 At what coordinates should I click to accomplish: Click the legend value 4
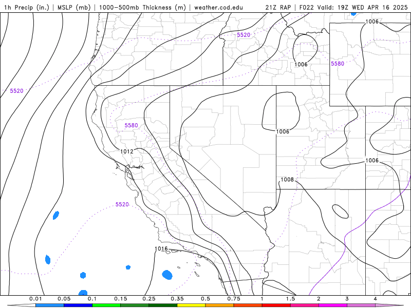375,299
